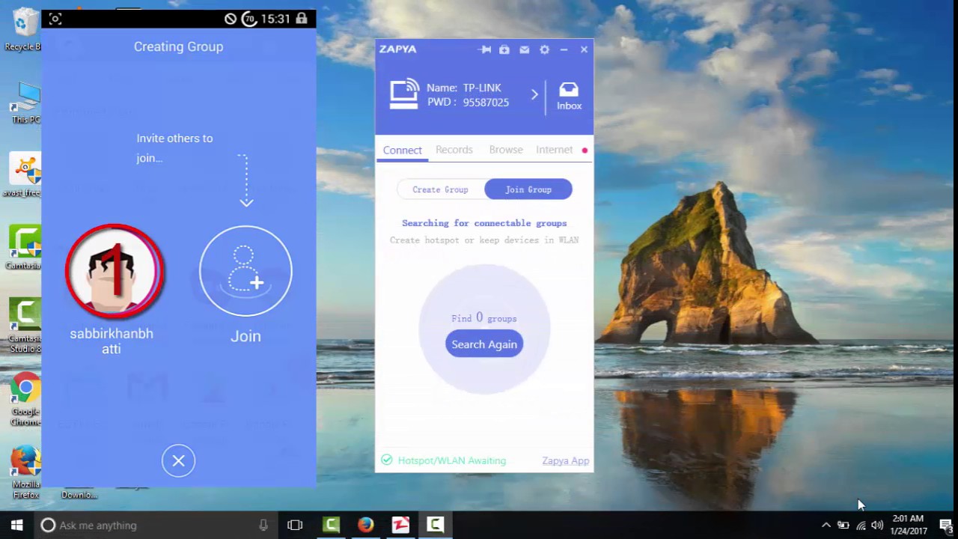Click the 'Invite others to join...' text
The width and height of the screenshot is (958, 539).
click(174, 148)
